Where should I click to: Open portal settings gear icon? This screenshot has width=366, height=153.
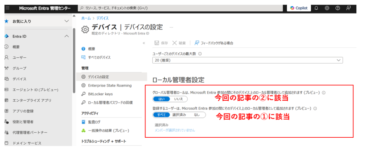click(327, 8)
